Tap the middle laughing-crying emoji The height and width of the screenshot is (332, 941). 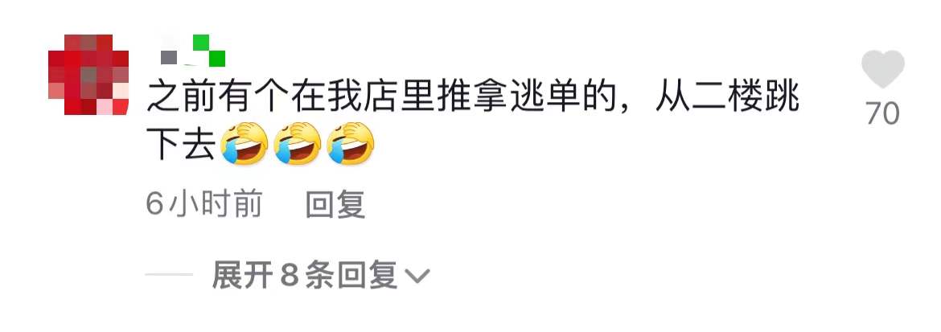(x=297, y=143)
